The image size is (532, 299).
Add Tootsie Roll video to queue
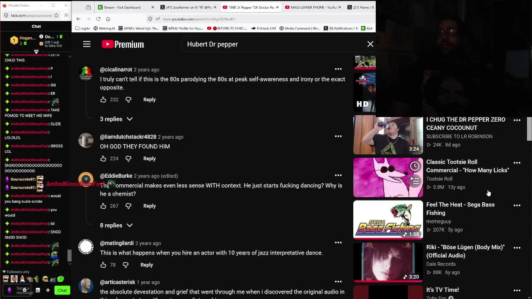[415, 181]
